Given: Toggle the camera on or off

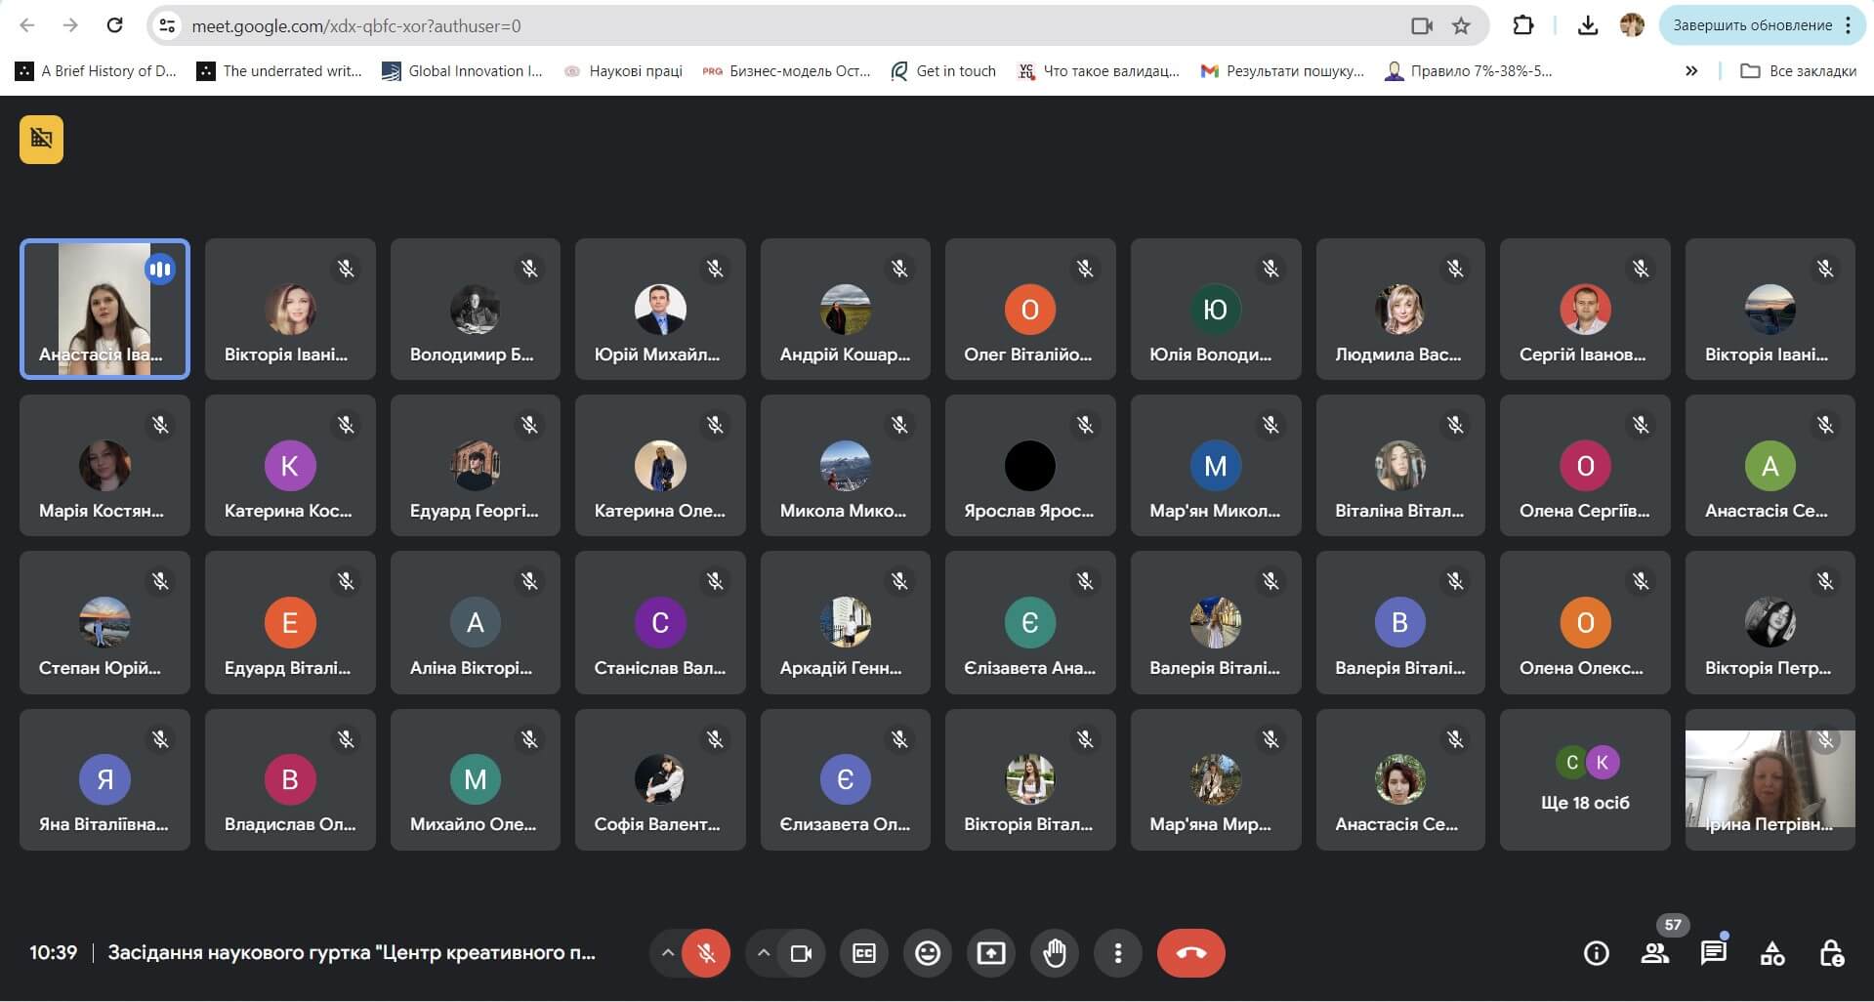Looking at the screenshot, I should pos(801,953).
